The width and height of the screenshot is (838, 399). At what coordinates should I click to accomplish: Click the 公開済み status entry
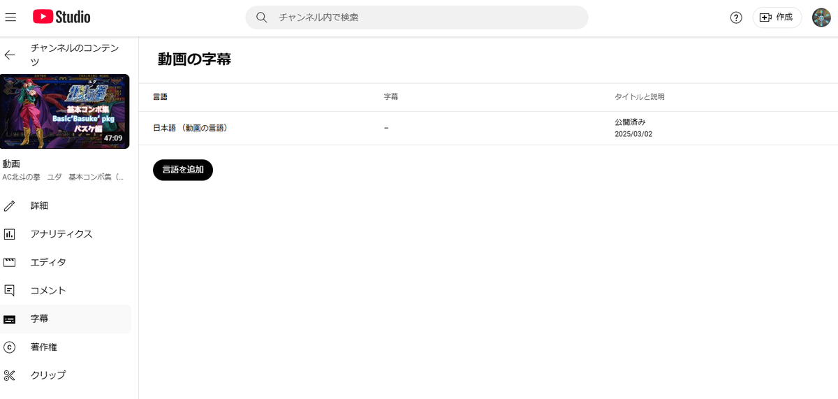click(630, 122)
